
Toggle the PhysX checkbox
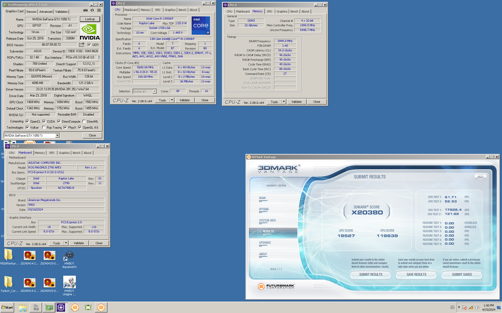tap(65, 128)
